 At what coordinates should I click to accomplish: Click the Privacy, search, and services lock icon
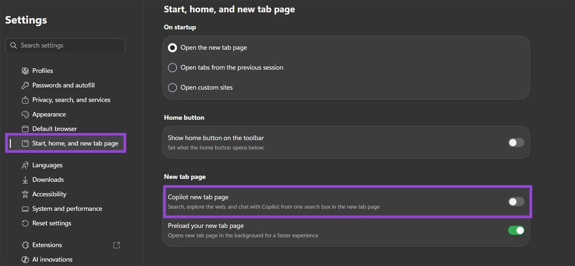click(x=25, y=99)
